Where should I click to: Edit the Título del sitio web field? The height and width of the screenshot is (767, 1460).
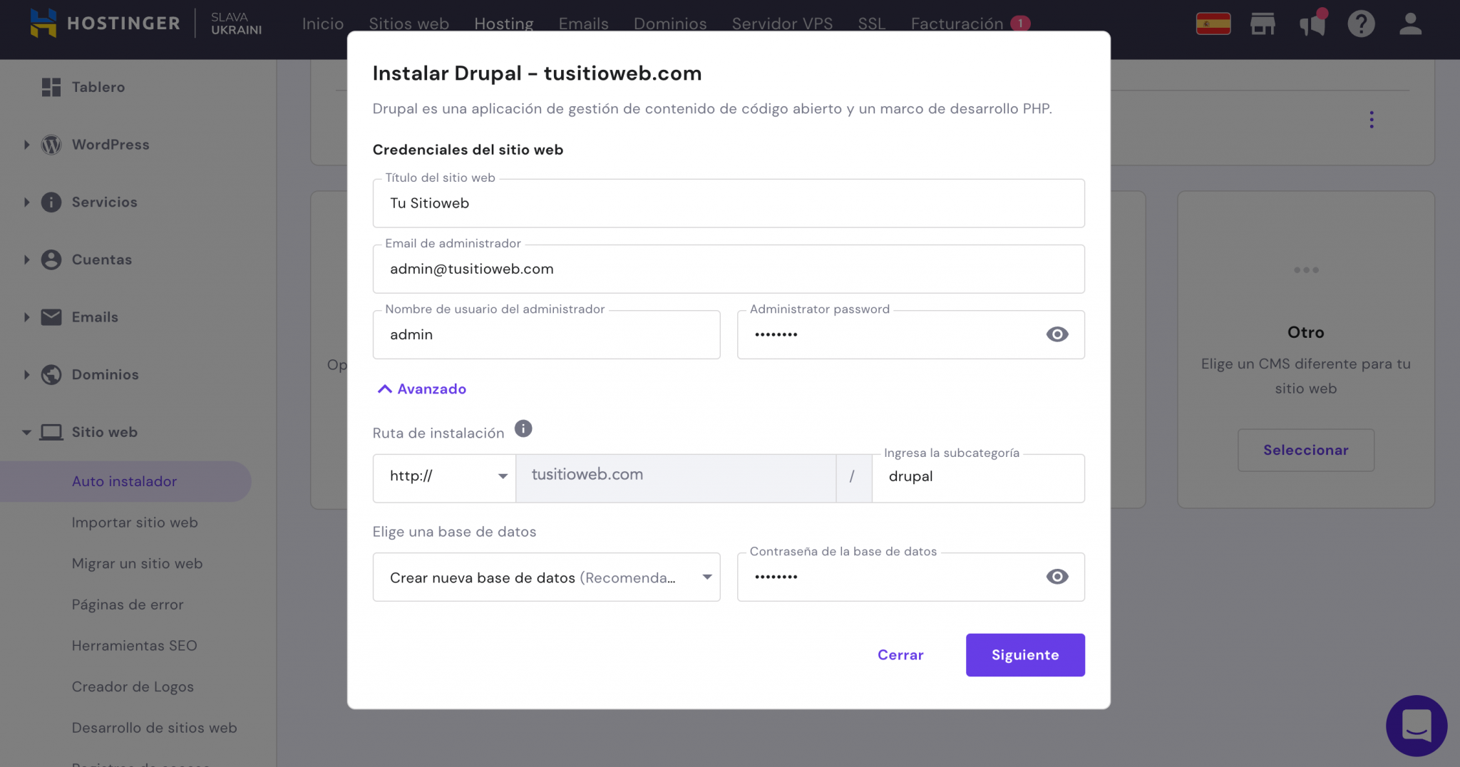click(727, 203)
